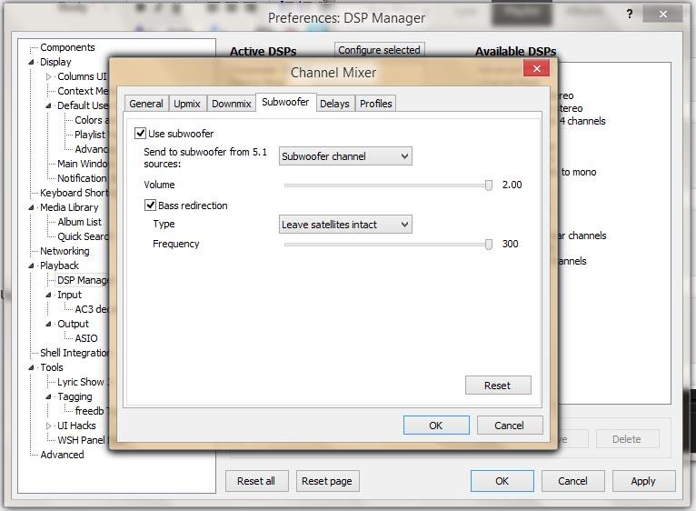696x511 pixels.
Task: Uncheck the Use subwoofer checkbox
Action: [141, 134]
